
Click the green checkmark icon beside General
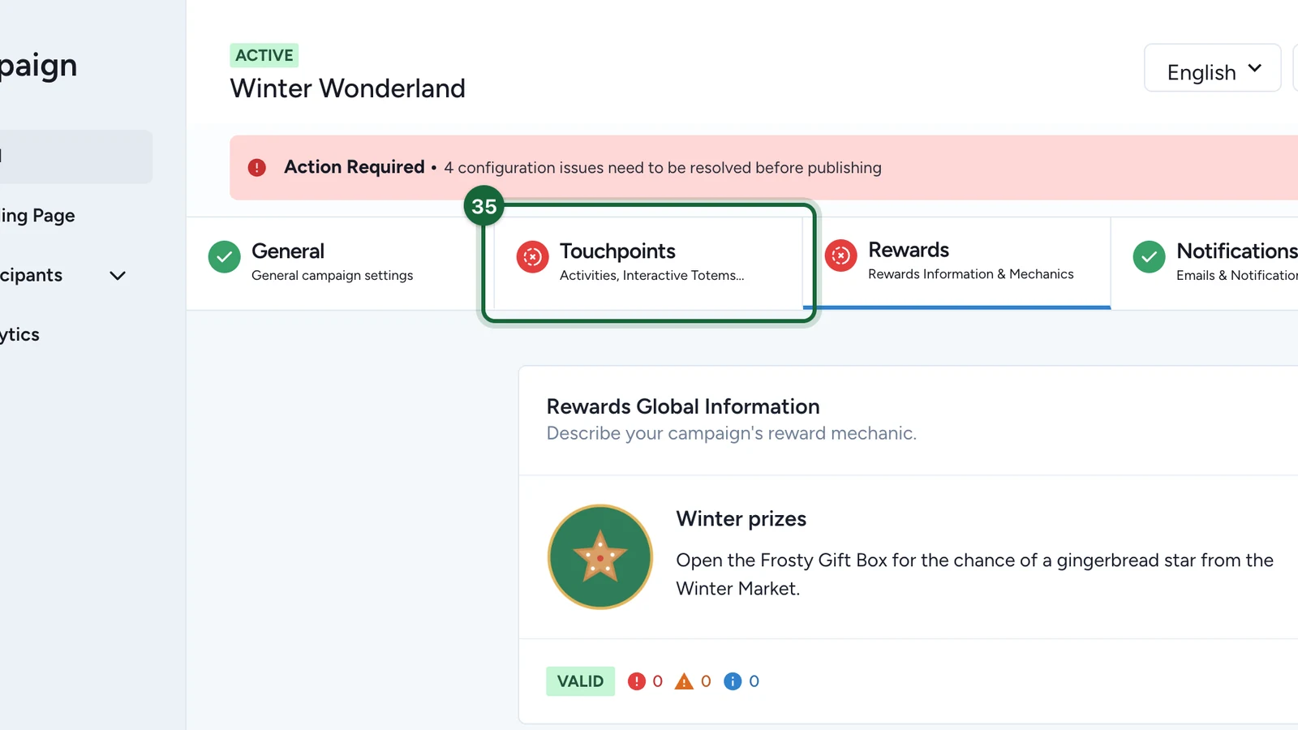pyautogui.click(x=225, y=257)
